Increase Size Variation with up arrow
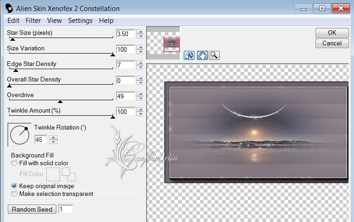 (x=141, y=48)
